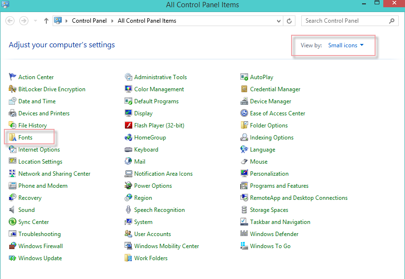Screen dimensions: 405x279
Task: Click the Windows Defender icon
Action: [x=244, y=234]
